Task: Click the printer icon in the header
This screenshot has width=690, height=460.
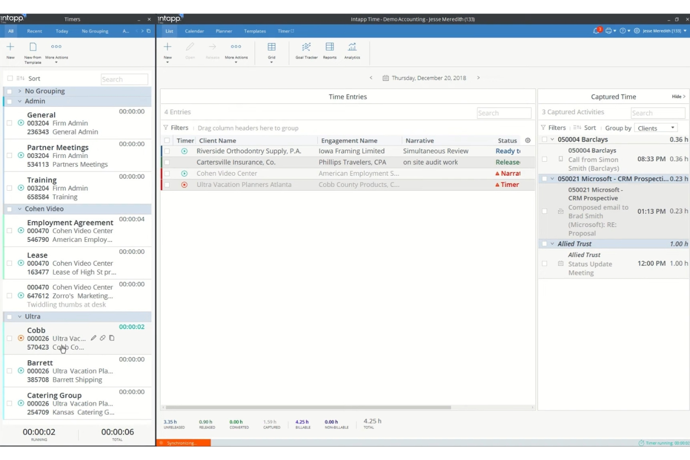Action: click(608, 31)
